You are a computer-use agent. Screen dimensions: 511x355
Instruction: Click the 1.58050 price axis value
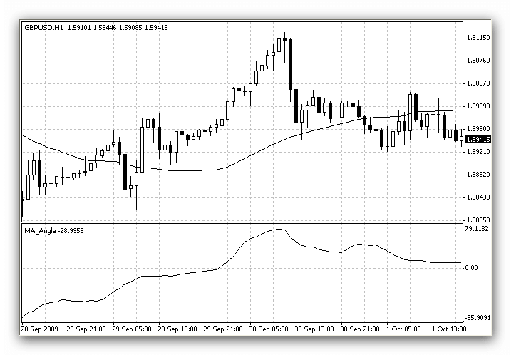point(478,220)
